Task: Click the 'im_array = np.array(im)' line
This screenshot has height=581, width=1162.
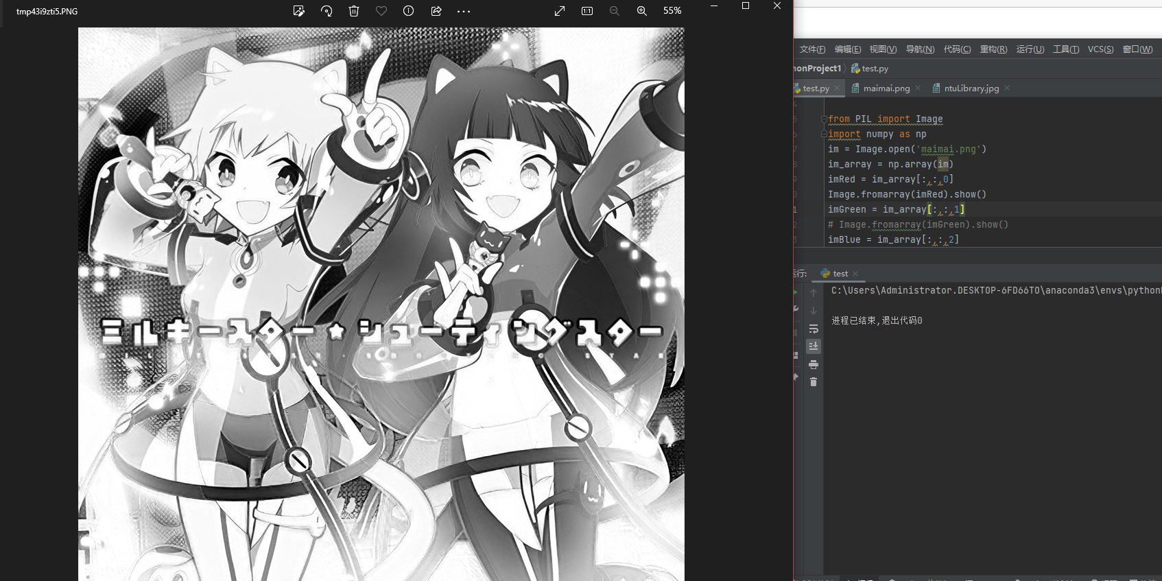Action: tap(890, 165)
